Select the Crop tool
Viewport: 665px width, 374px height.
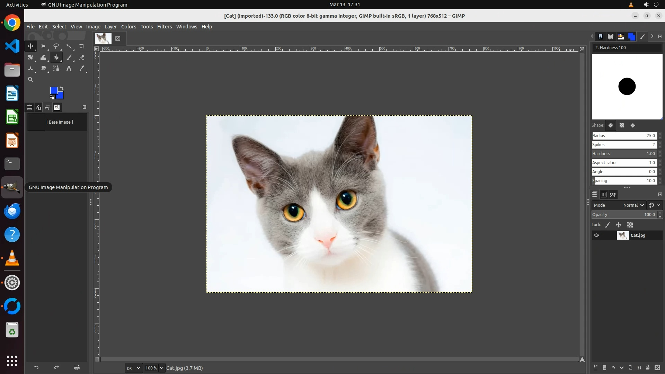pyautogui.click(x=82, y=46)
